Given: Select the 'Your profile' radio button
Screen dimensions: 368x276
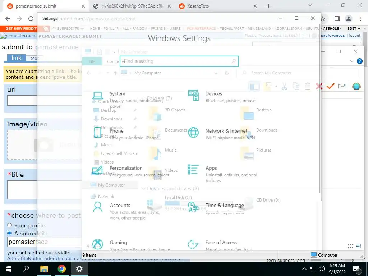Looking at the screenshot, I should click(x=9, y=225).
